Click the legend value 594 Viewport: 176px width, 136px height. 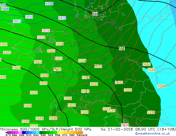coord(79,135)
